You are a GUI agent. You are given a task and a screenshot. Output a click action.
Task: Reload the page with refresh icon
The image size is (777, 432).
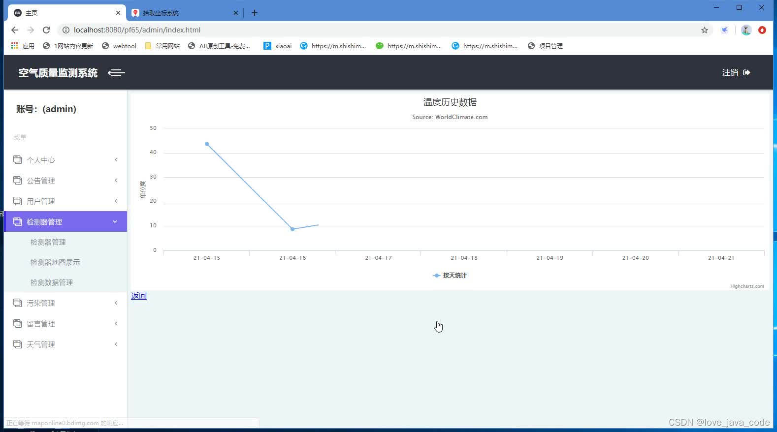coord(46,30)
